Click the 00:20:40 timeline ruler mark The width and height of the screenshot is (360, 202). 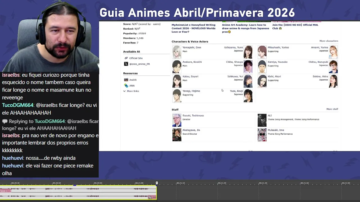click(x=57, y=183)
